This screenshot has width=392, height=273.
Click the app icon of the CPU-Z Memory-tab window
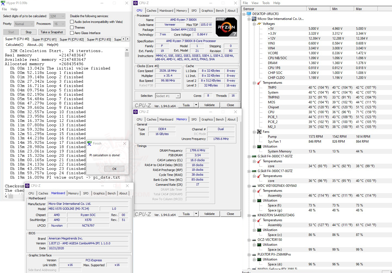[135, 112]
